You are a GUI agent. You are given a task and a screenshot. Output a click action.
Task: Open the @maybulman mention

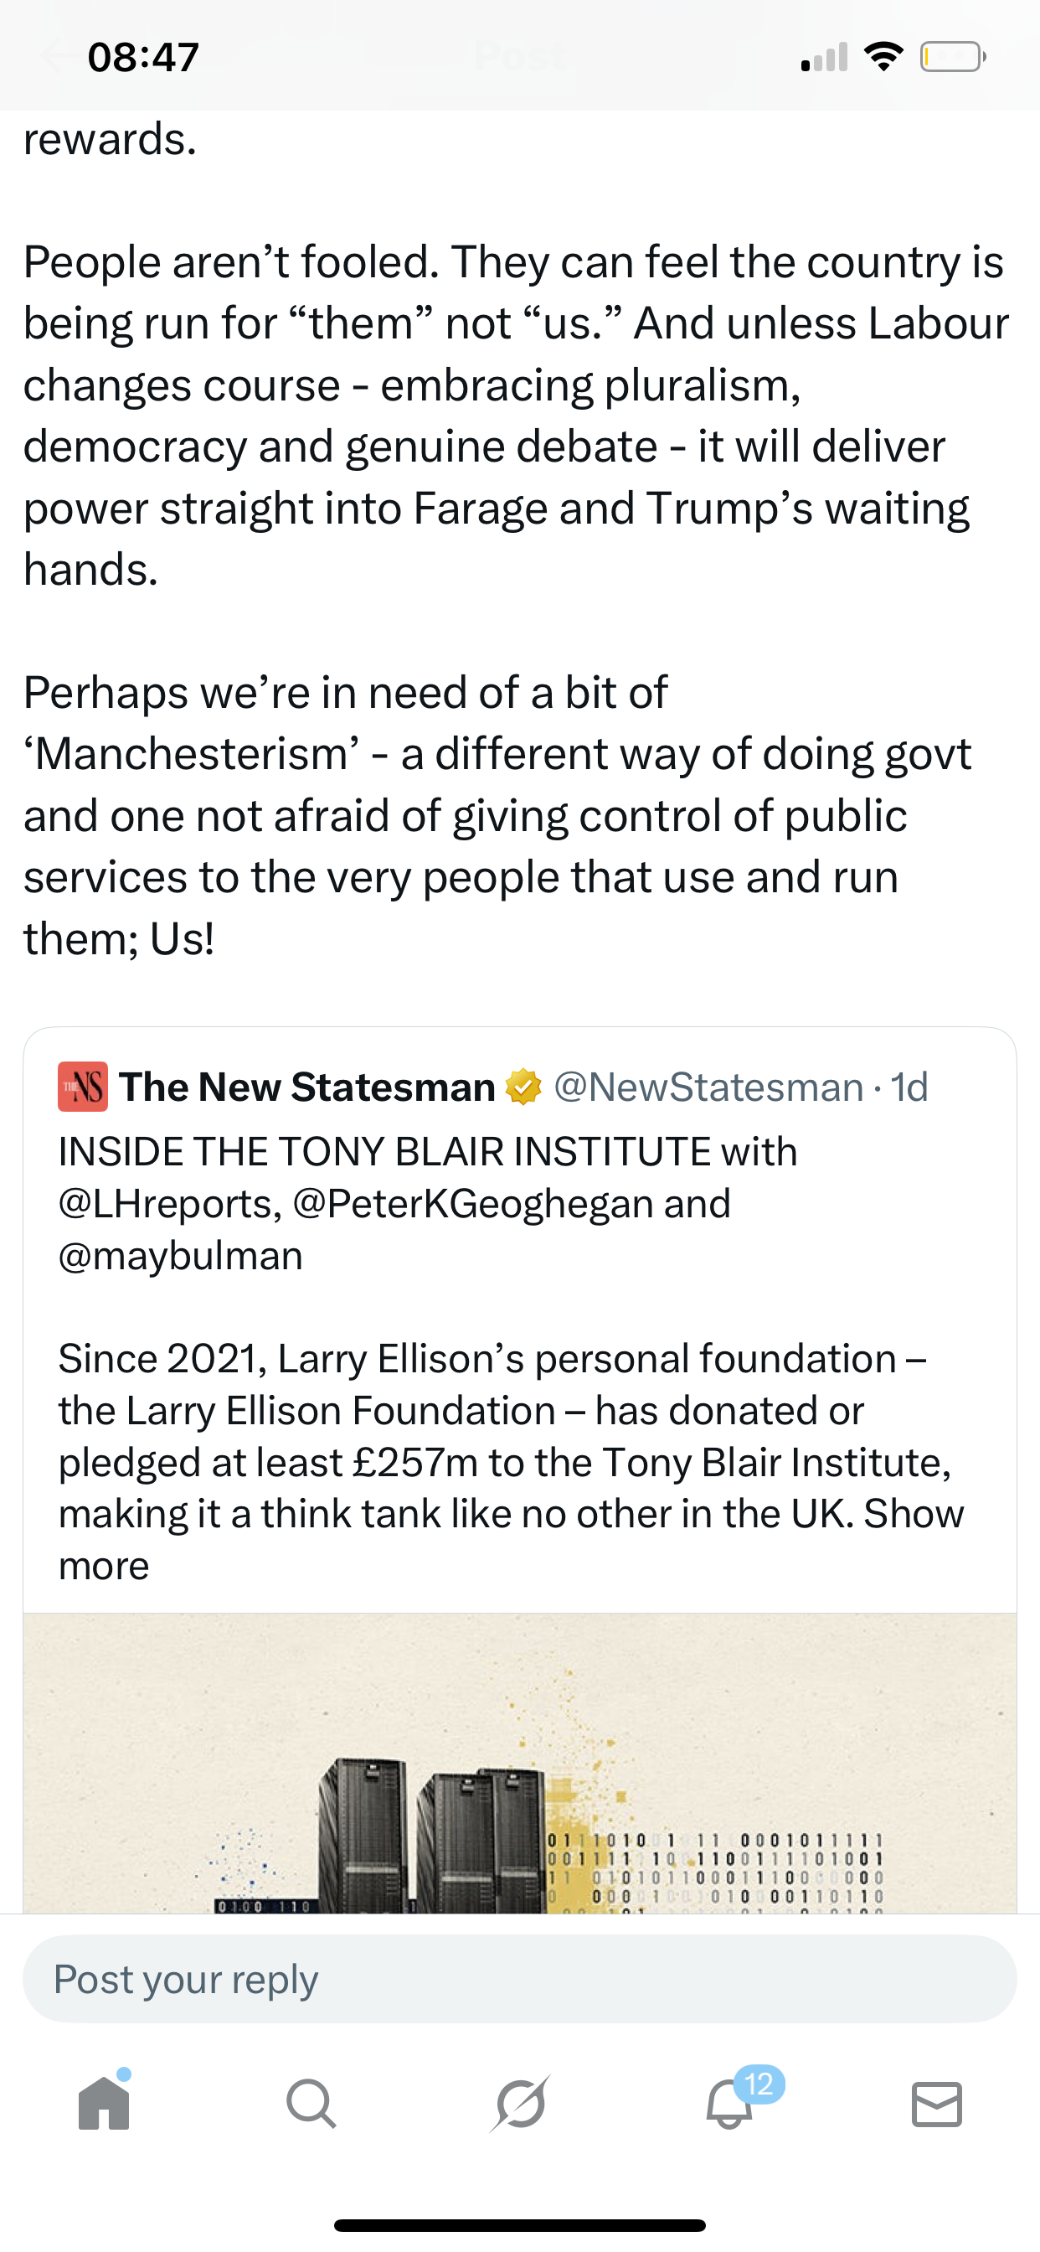[181, 1255]
